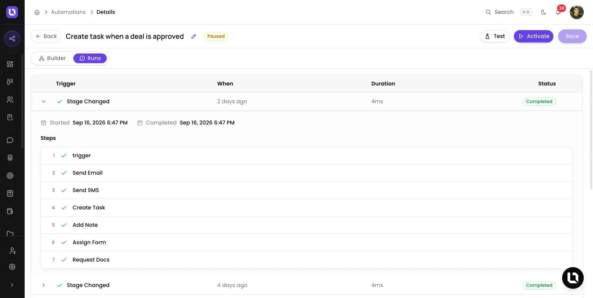Activate the automation
This screenshot has width=593, height=298.
(534, 36)
